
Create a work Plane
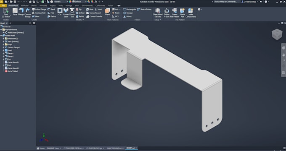107,12
